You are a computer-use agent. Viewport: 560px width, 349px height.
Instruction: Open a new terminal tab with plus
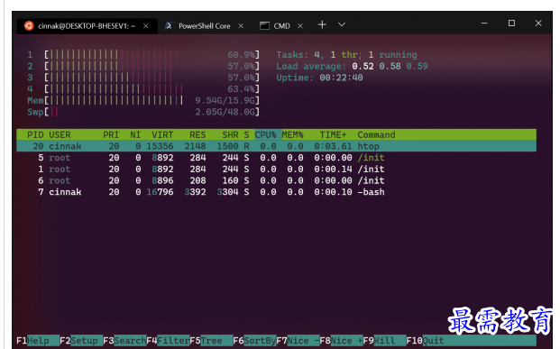pyautogui.click(x=322, y=24)
